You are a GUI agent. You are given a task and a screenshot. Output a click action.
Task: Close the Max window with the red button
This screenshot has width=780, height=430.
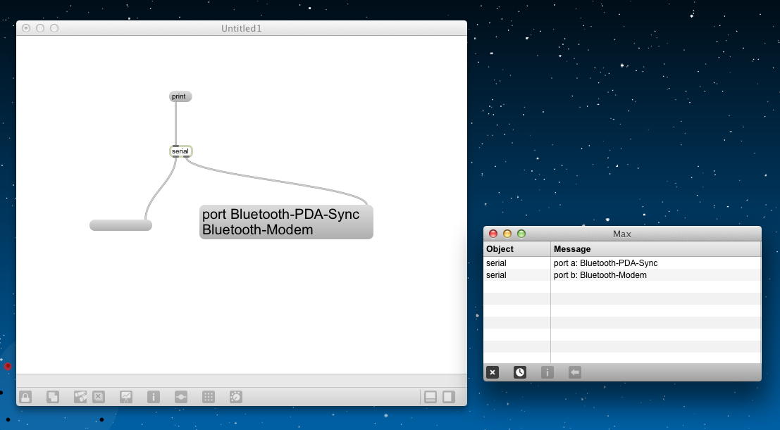point(493,234)
